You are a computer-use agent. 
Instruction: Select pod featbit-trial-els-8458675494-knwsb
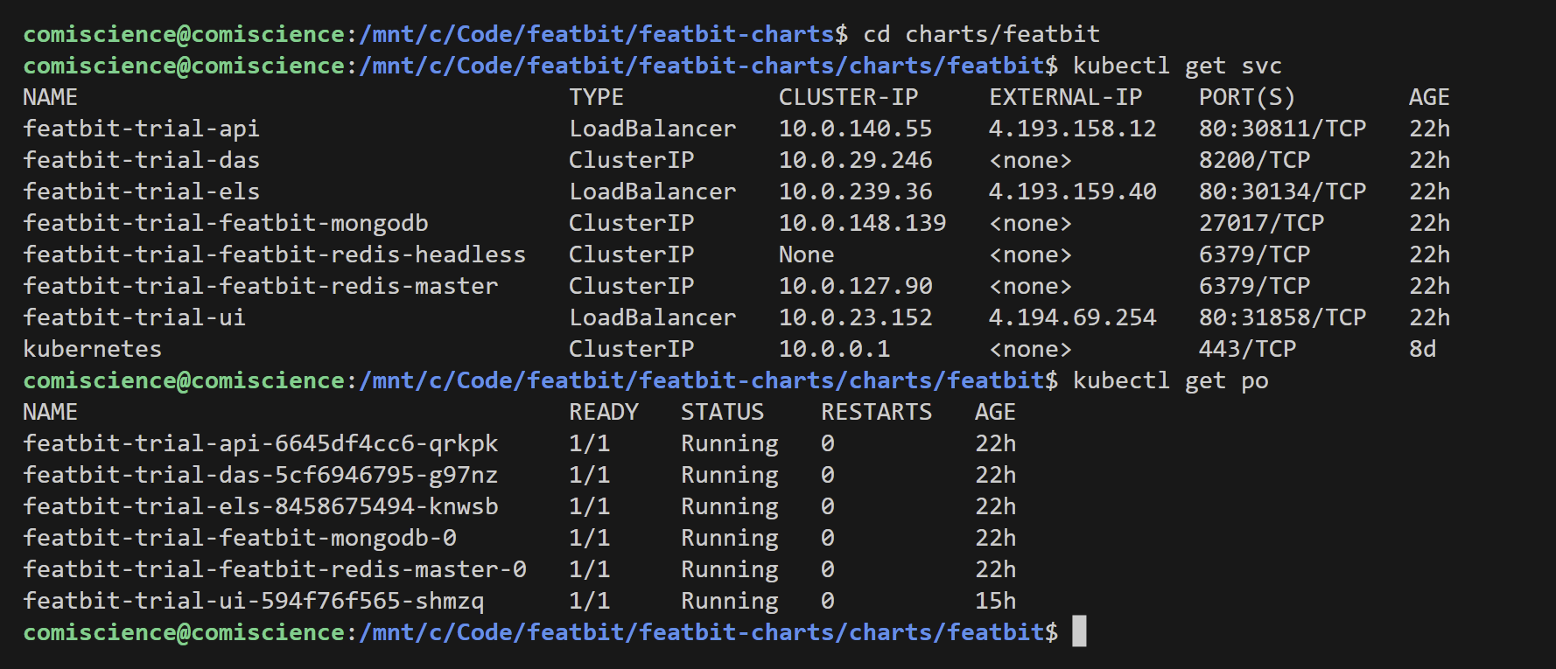pyautogui.click(x=261, y=506)
